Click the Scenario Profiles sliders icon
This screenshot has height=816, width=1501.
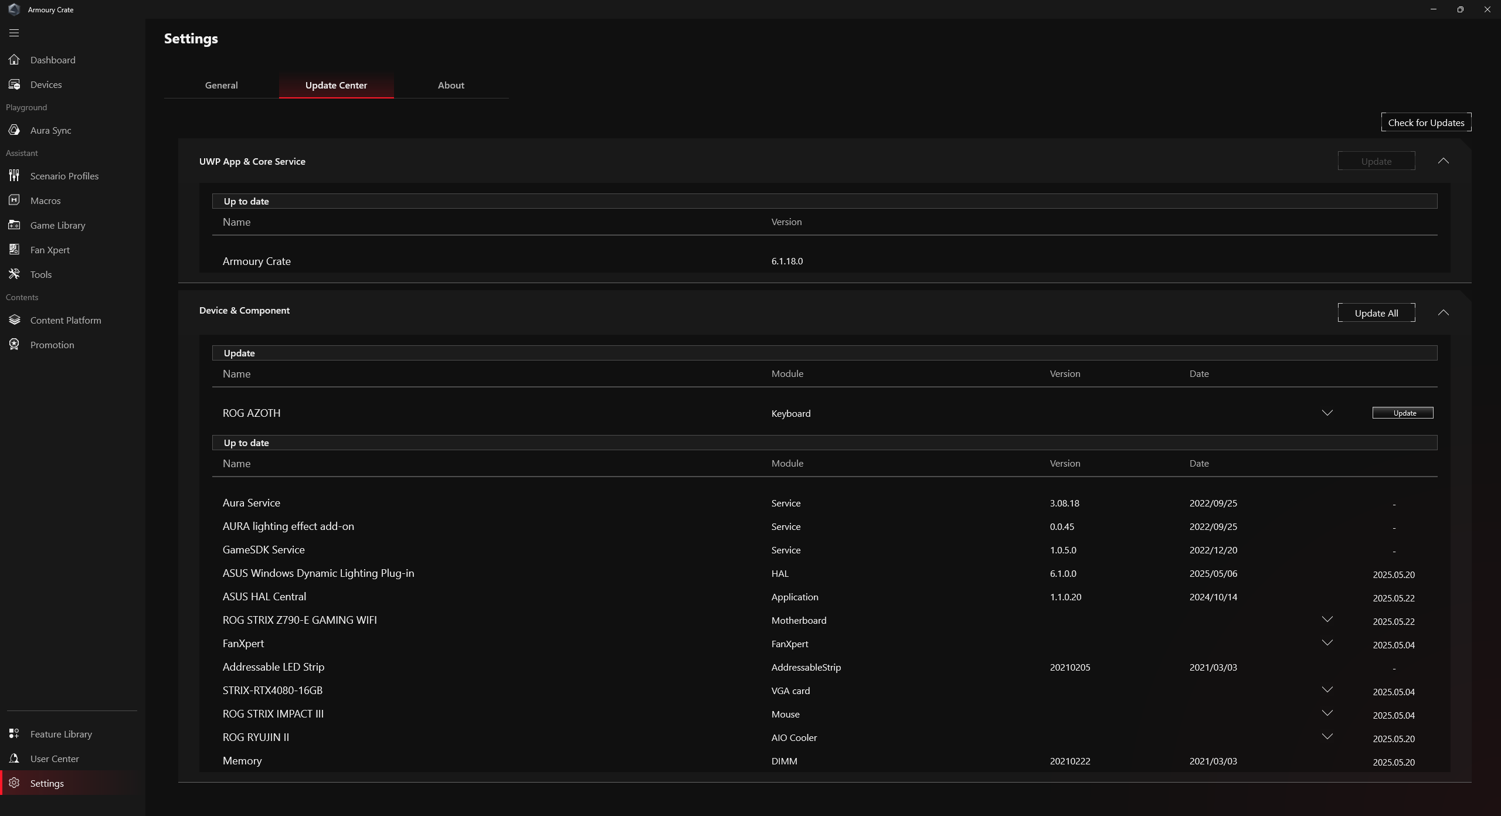[x=14, y=176]
